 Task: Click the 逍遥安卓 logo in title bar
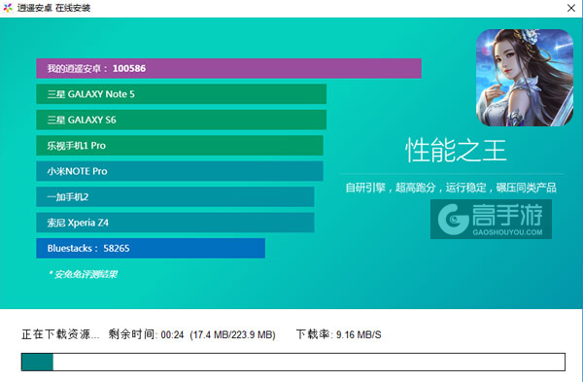(x=8, y=8)
